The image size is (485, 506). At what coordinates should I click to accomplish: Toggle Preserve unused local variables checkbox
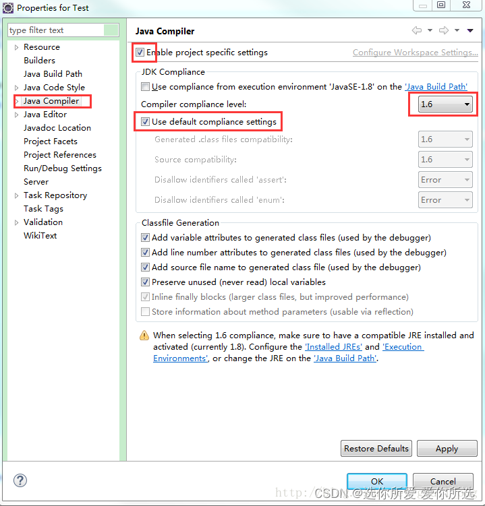[x=145, y=282]
